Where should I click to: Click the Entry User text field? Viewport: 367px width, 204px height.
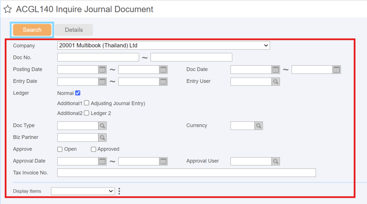tap(251, 81)
